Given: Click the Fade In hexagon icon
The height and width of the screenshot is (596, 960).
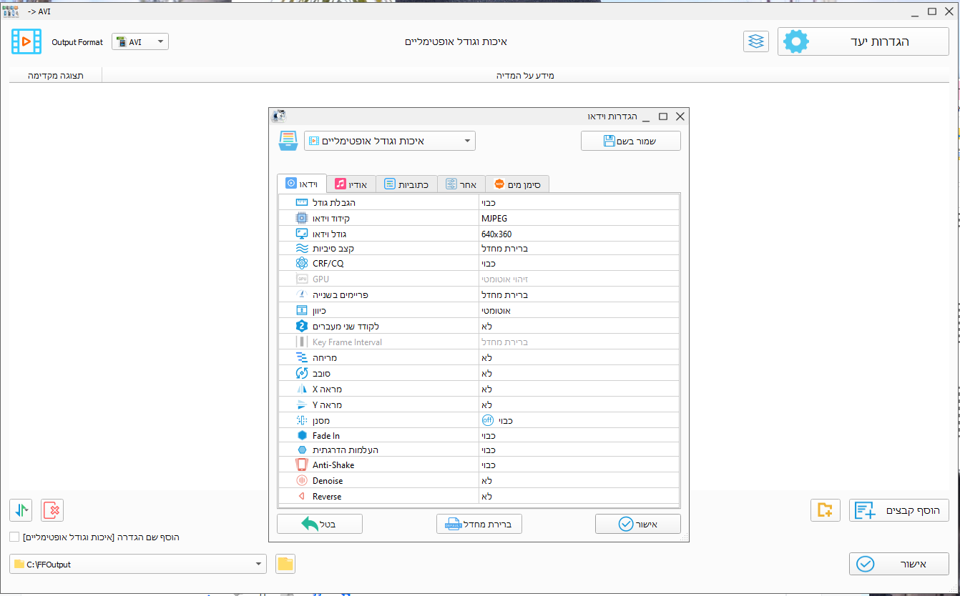Looking at the screenshot, I should point(301,435).
